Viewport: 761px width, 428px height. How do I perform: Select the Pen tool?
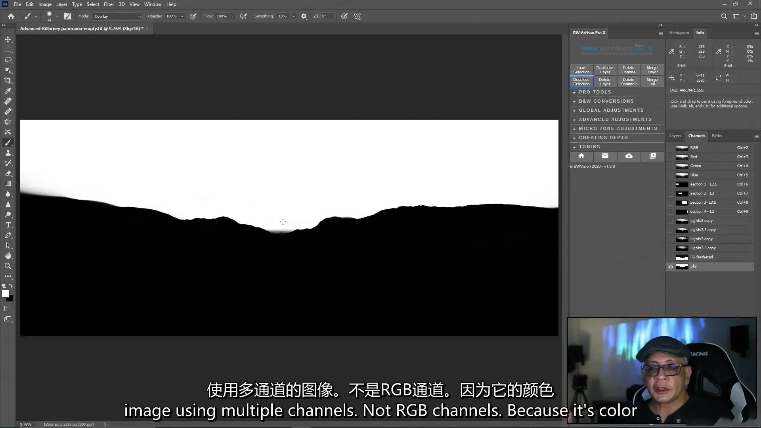(8, 235)
